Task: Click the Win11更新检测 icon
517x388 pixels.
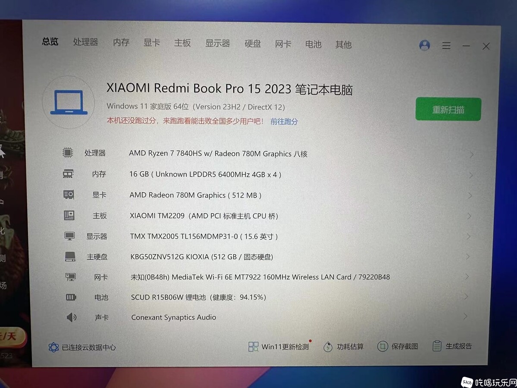Action: pos(253,347)
